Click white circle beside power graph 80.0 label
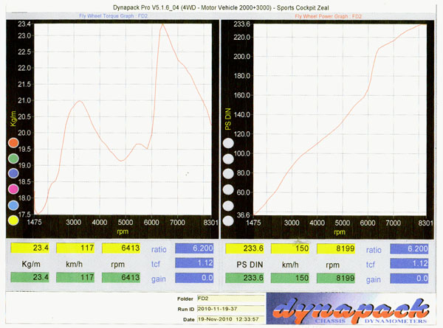Image resolution: width=443 pixels, height=328 pixels. [x=228, y=174]
